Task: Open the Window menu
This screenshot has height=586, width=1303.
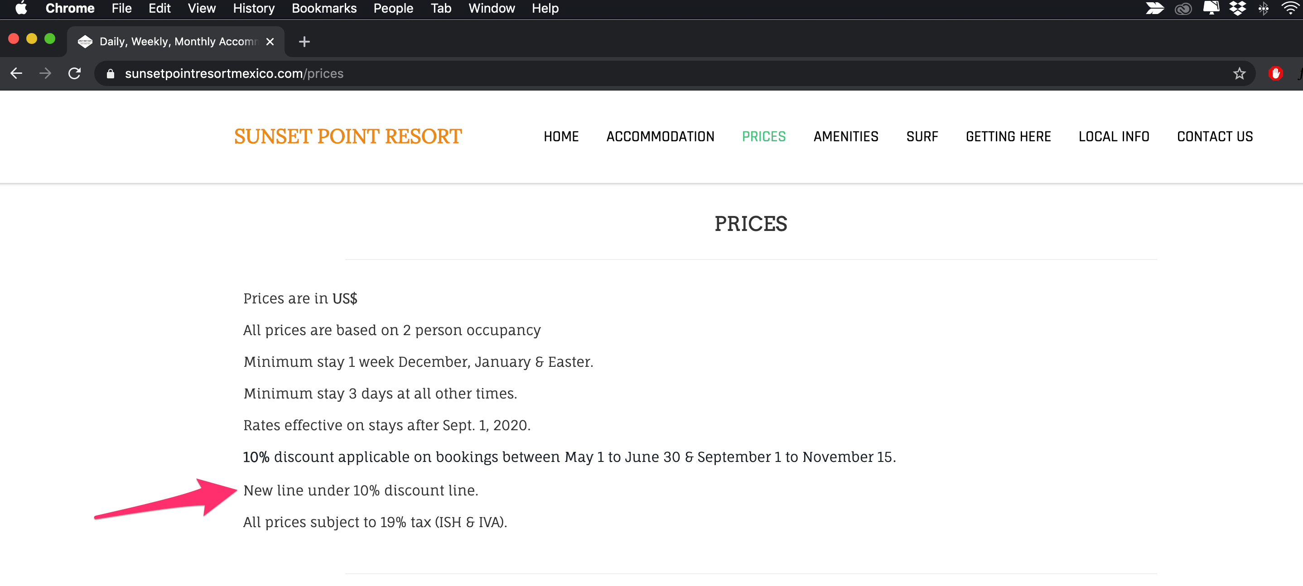Action: (x=491, y=8)
